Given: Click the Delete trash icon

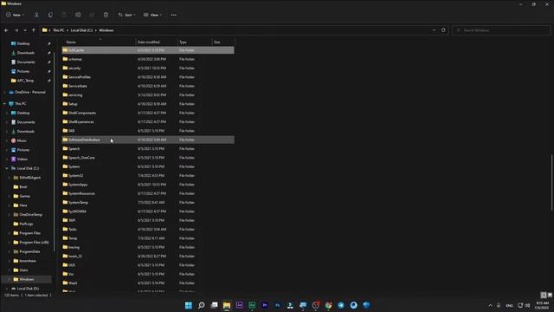Looking at the screenshot, I should click(x=106, y=15).
